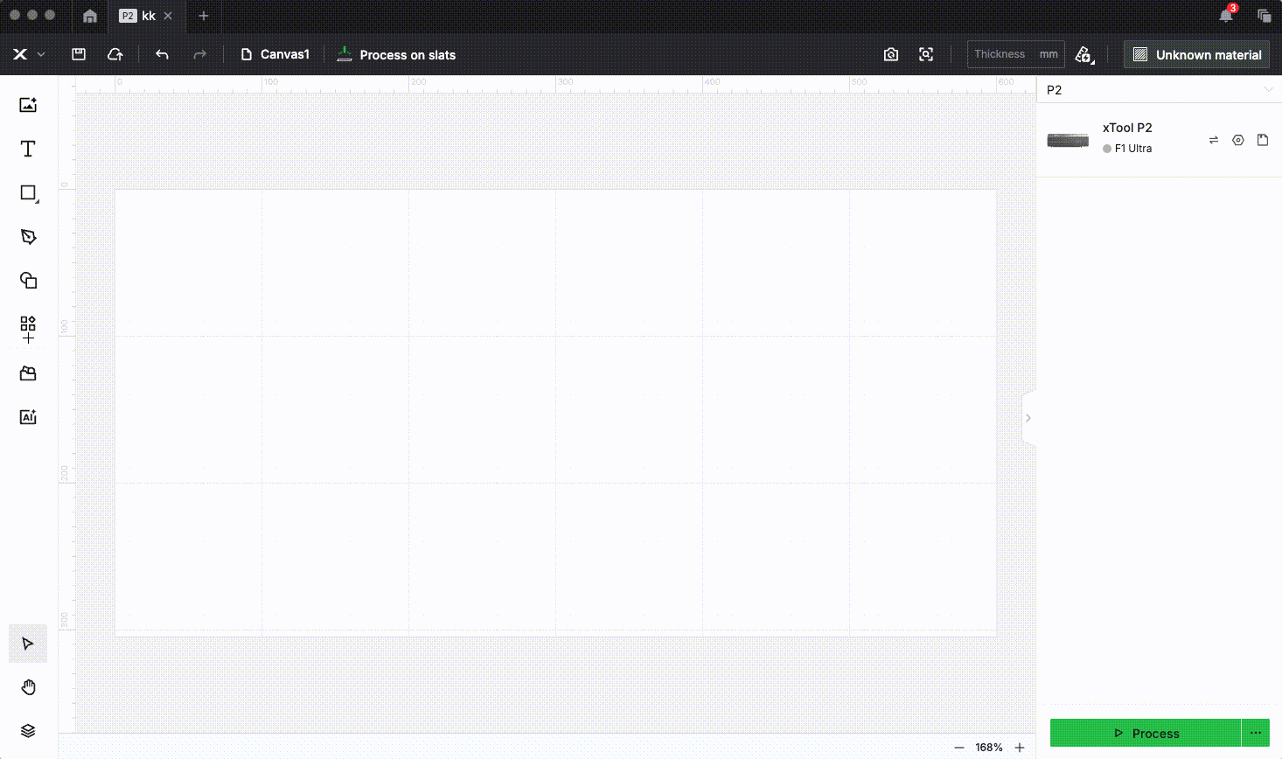The height and width of the screenshot is (759, 1282).
Task: Click the xTool P2 device thumbnail
Action: click(1068, 140)
